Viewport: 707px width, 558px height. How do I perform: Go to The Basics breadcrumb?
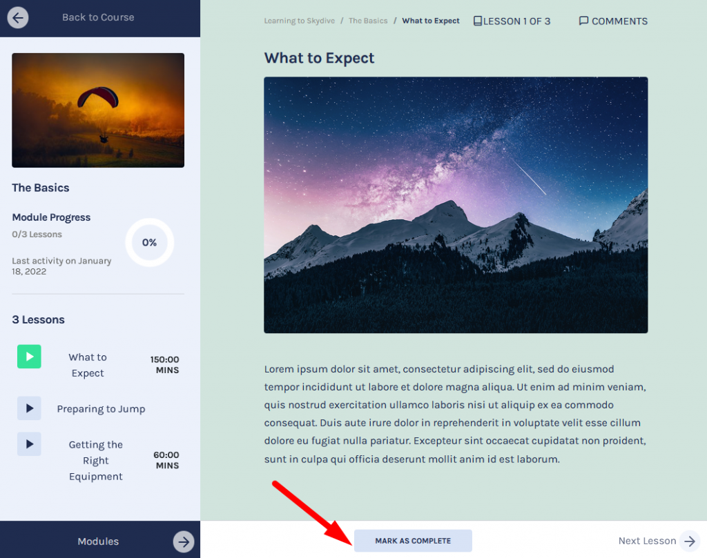(368, 21)
